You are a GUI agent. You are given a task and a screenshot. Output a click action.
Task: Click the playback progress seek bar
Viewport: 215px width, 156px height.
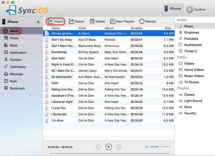click(x=109, y=153)
